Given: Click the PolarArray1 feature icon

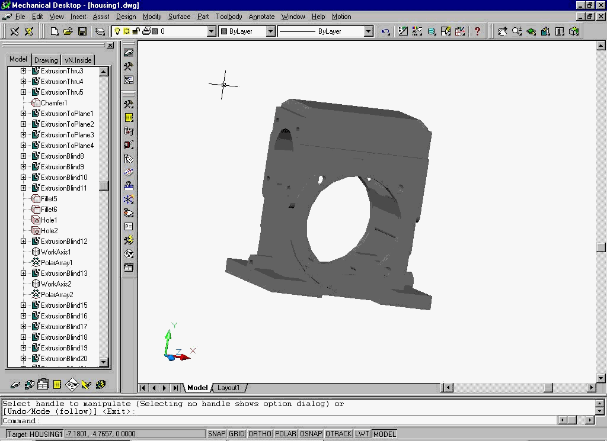Looking at the screenshot, I should click(36, 262).
